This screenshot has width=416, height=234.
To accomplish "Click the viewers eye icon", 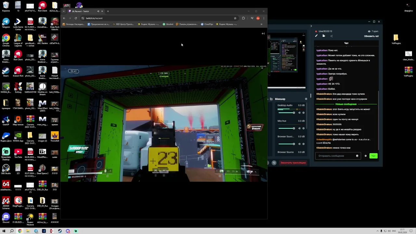I will click(369, 31).
